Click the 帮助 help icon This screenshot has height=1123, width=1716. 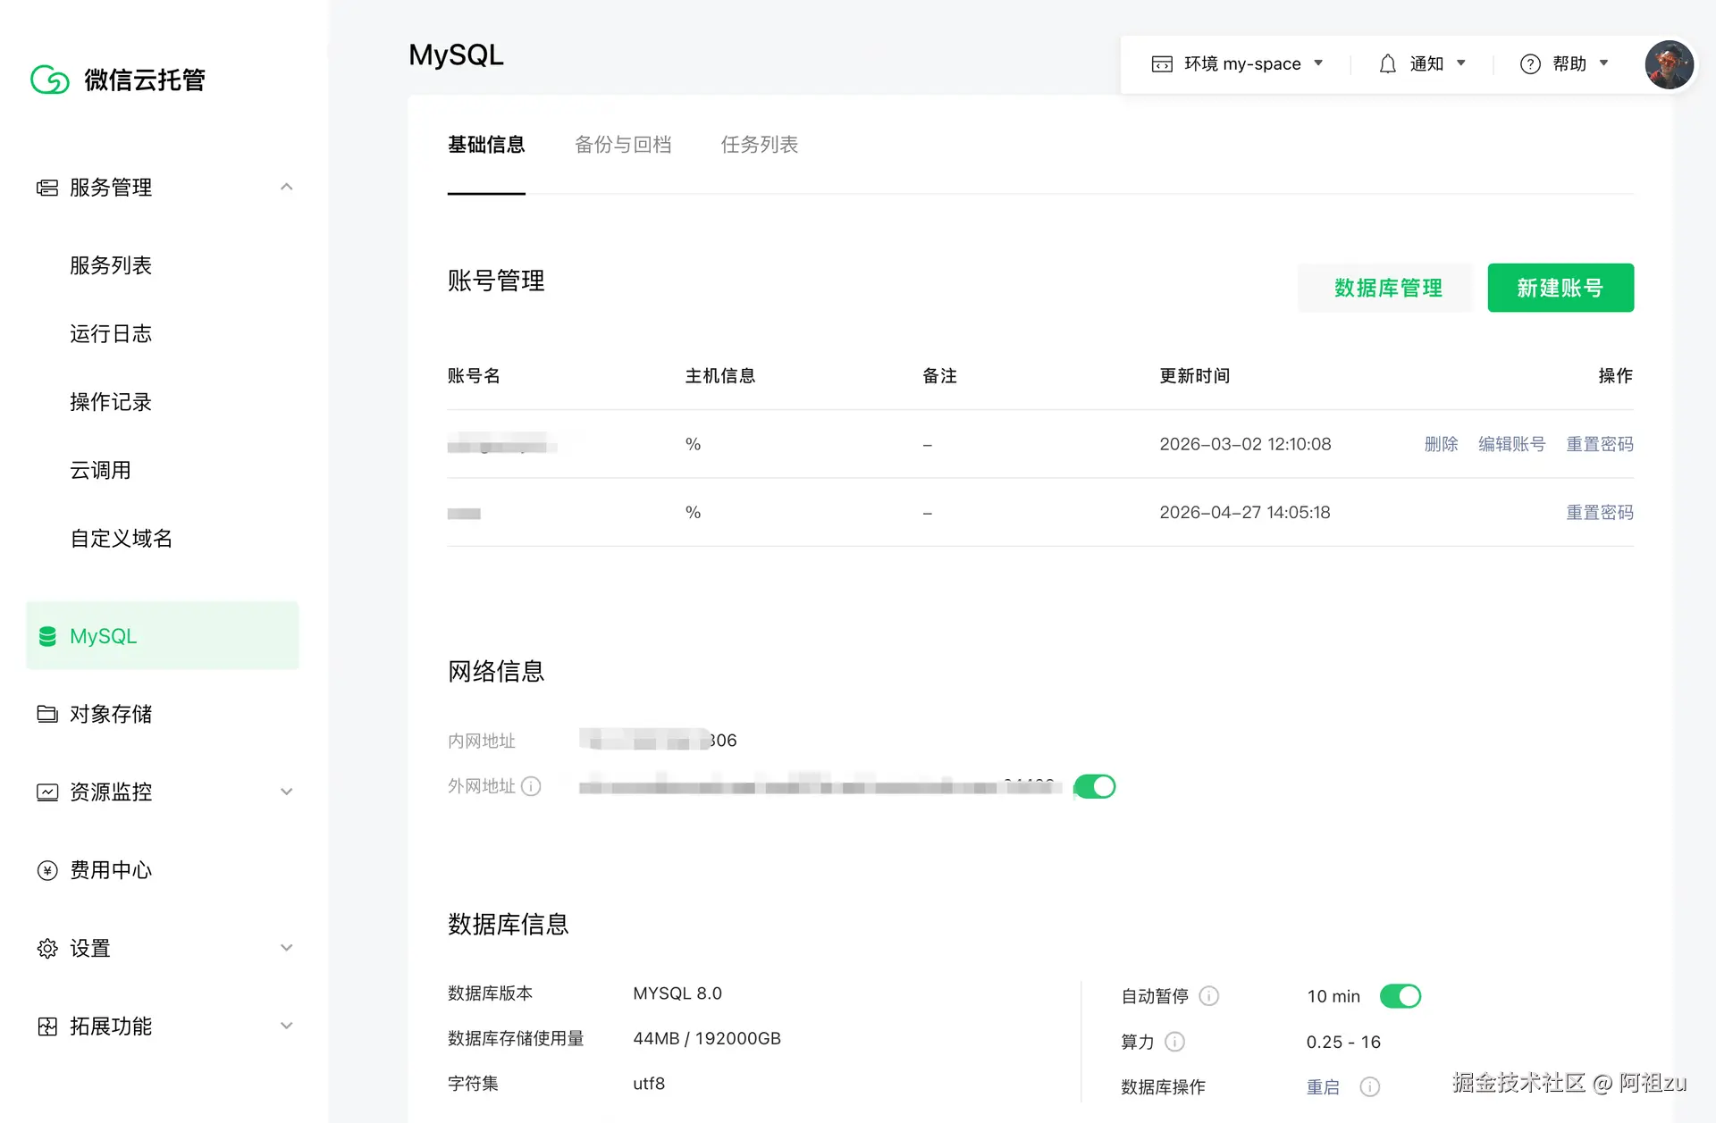[1530, 63]
